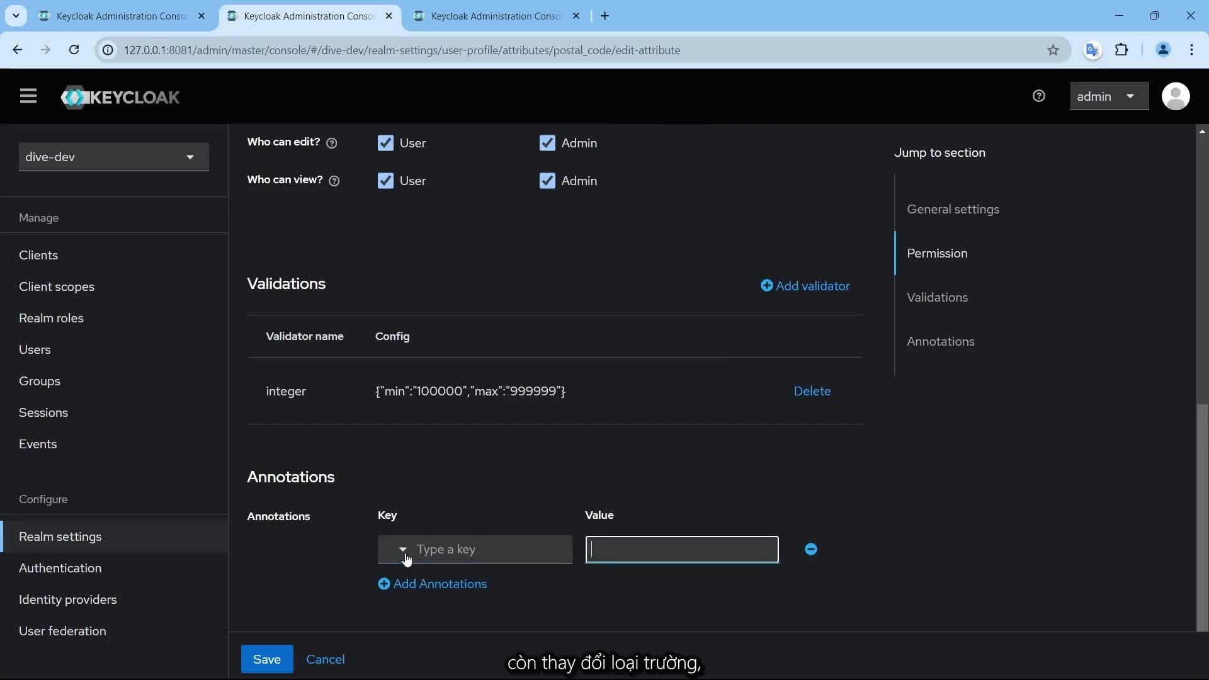Uncheck Admin under Who can edit

coord(547,143)
